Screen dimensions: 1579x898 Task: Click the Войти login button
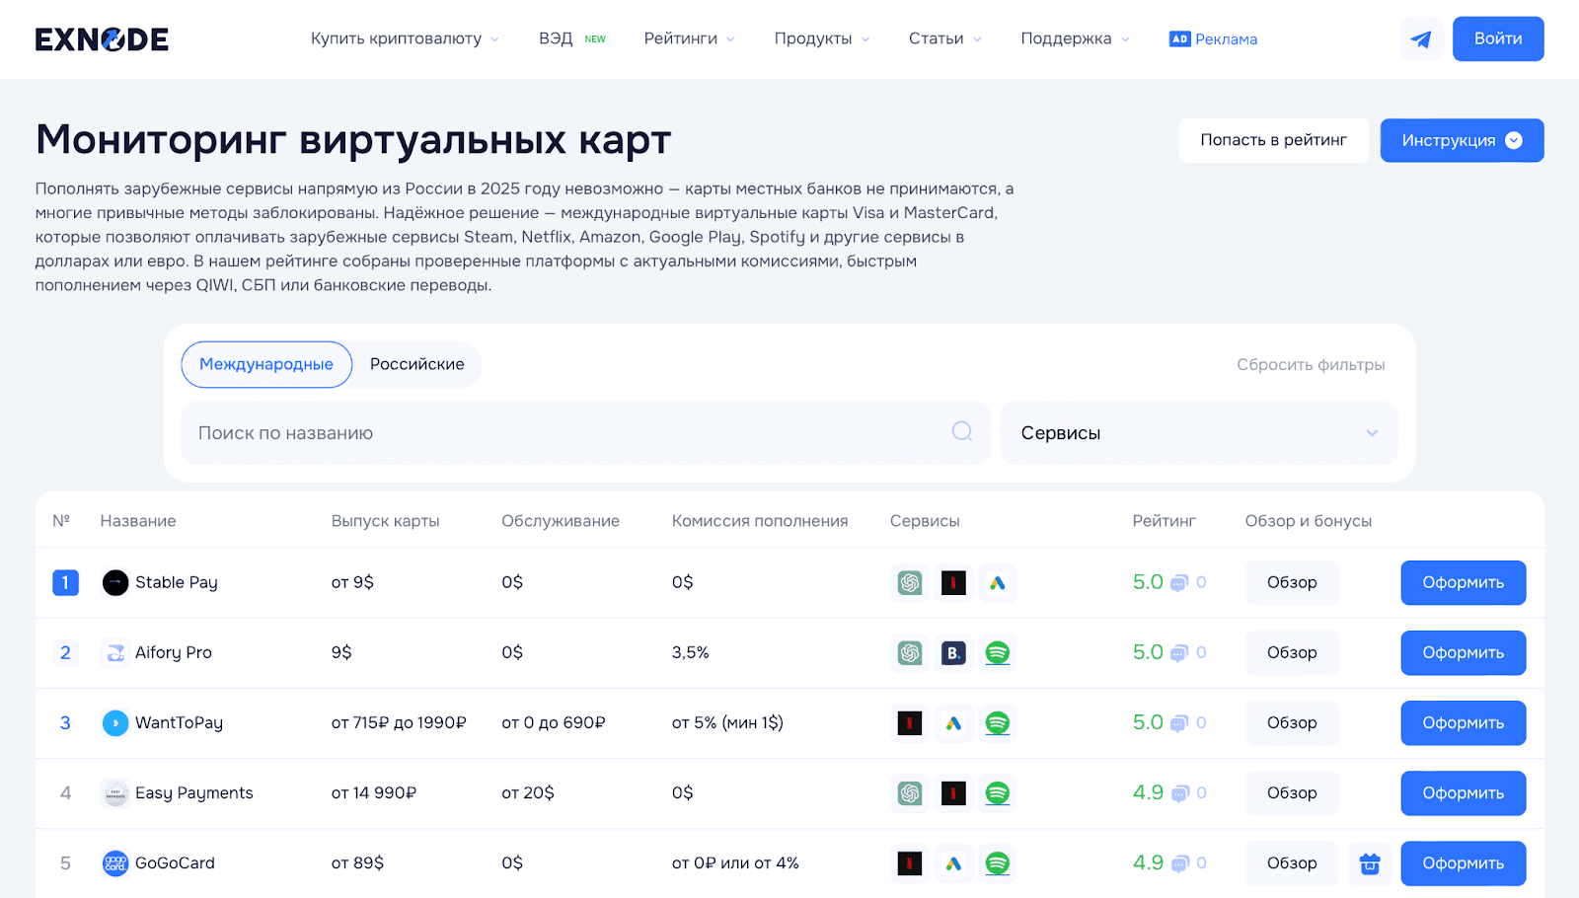[1497, 39]
